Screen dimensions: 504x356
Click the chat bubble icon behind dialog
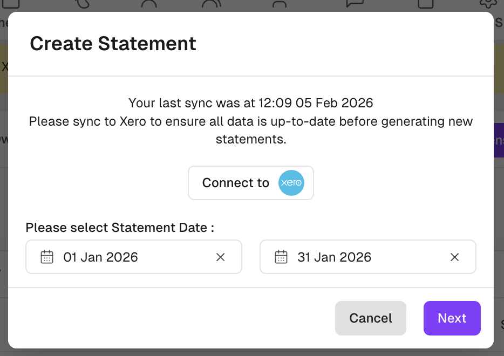click(355, 4)
